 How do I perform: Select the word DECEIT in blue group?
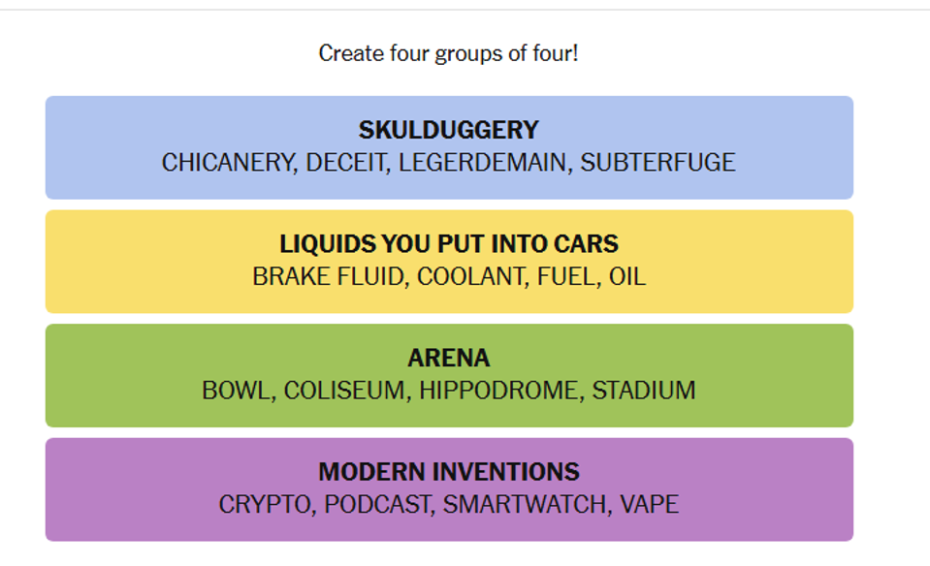pos(346,163)
